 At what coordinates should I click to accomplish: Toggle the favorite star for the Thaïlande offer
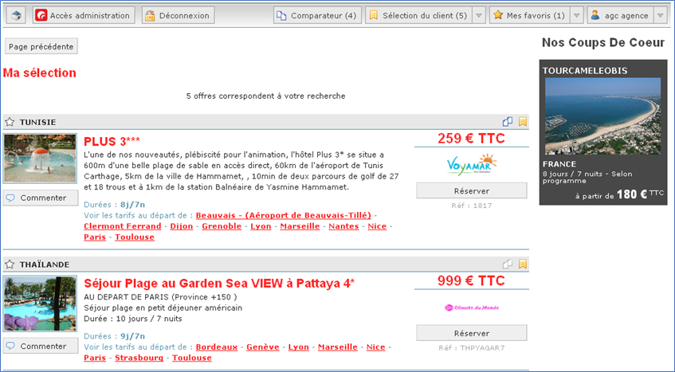tap(10, 264)
